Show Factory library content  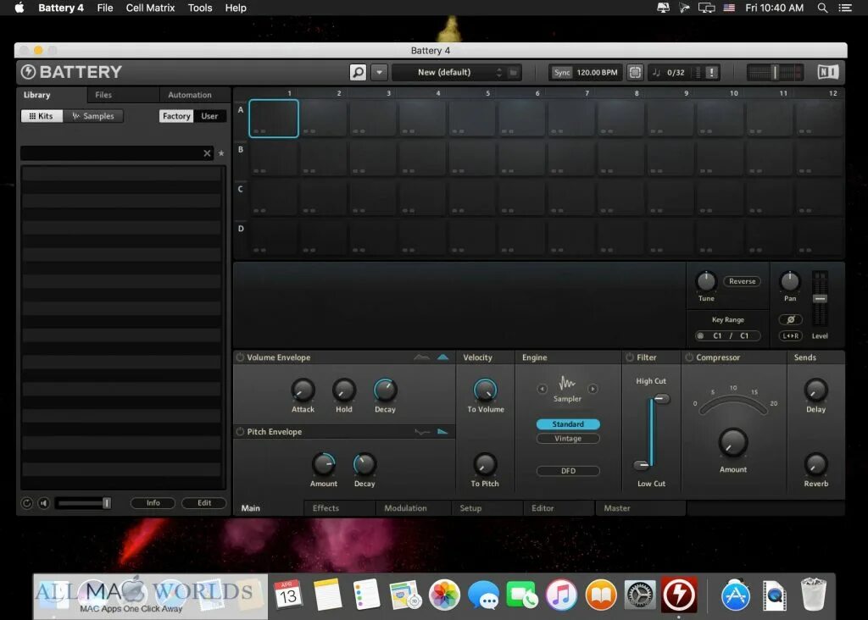pyautogui.click(x=176, y=116)
